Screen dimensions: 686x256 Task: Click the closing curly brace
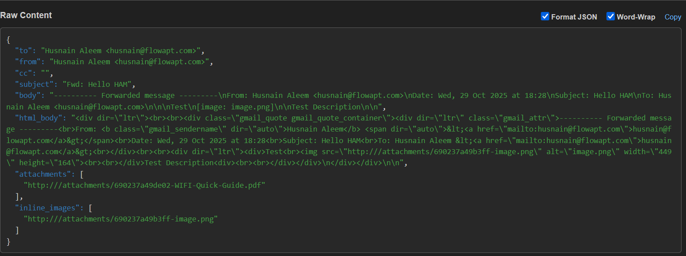(8, 241)
